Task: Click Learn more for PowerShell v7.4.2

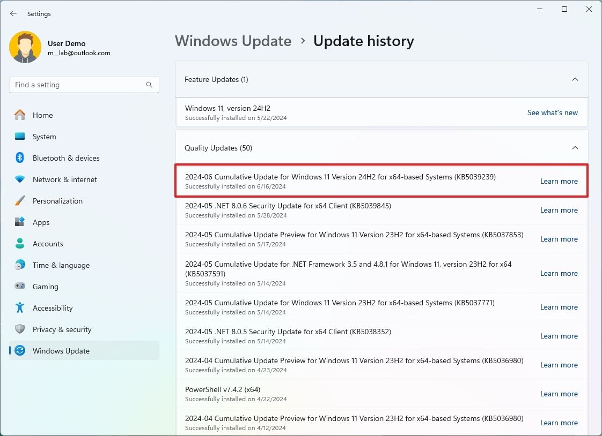Action: (559, 394)
